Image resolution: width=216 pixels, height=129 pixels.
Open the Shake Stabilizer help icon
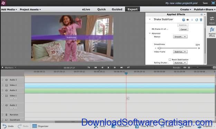pyautogui.click(x=184, y=20)
